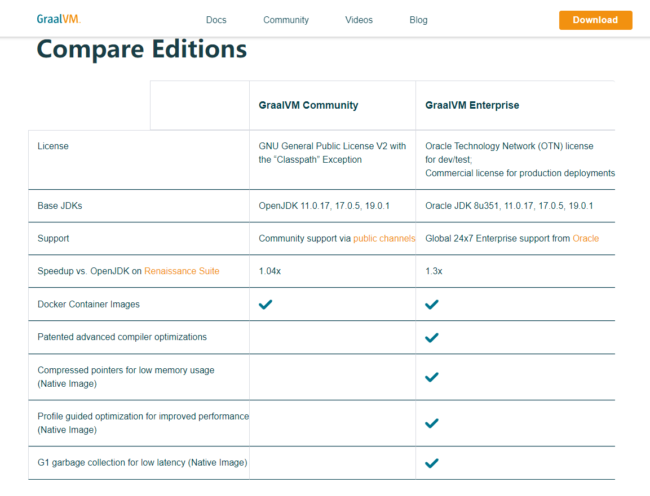Image resolution: width=650 pixels, height=496 pixels.
Task: Click the License row label
Action: [53, 146]
